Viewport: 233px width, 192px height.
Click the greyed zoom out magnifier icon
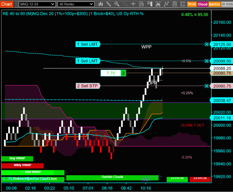pos(125,4)
